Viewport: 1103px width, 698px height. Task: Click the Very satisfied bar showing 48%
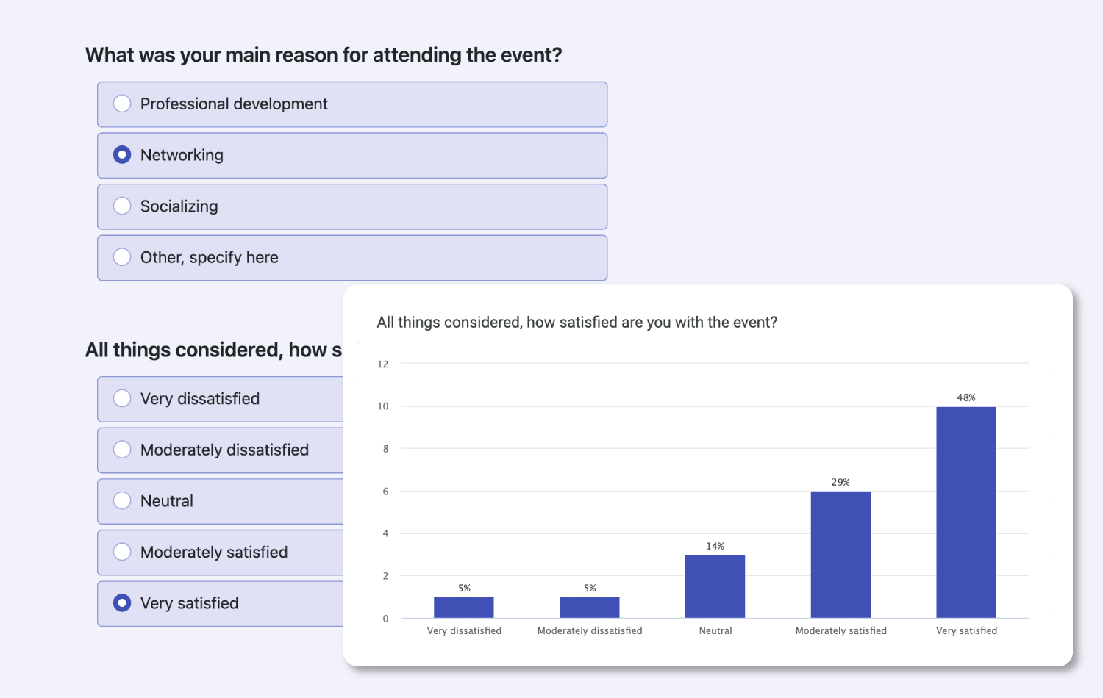click(x=965, y=512)
